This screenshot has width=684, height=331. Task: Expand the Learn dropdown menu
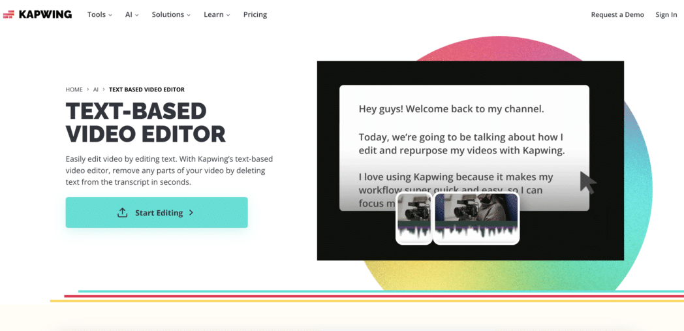pos(217,14)
